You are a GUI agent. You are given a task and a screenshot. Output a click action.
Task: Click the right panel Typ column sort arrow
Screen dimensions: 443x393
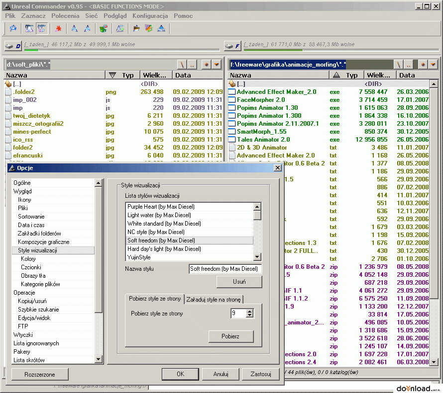(x=336, y=76)
